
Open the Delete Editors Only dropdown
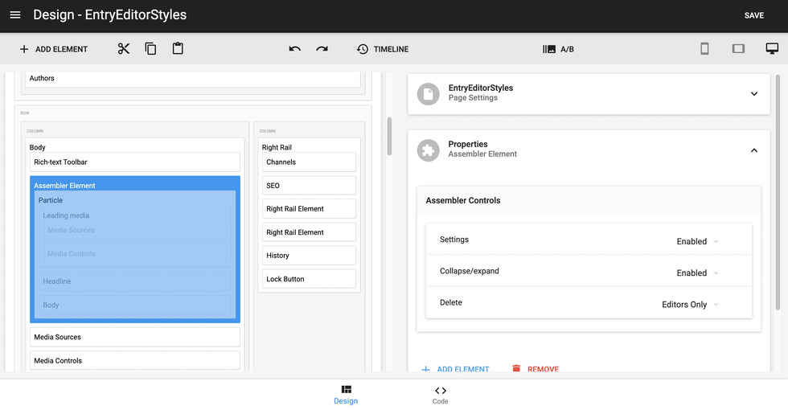pos(689,305)
